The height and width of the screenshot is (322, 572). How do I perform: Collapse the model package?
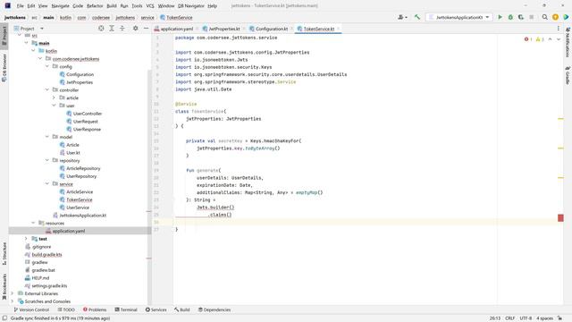coord(47,137)
